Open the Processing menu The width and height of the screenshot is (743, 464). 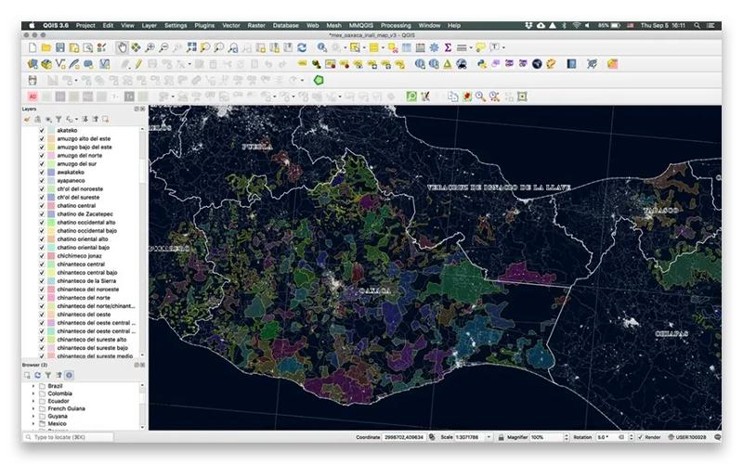point(396,26)
